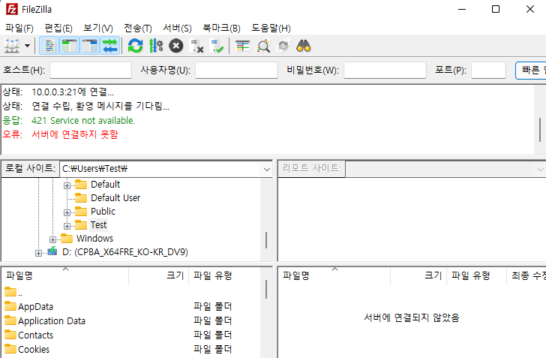Click '421 Service not available.' log line
This screenshot has width=546, height=358.
click(x=82, y=121)
